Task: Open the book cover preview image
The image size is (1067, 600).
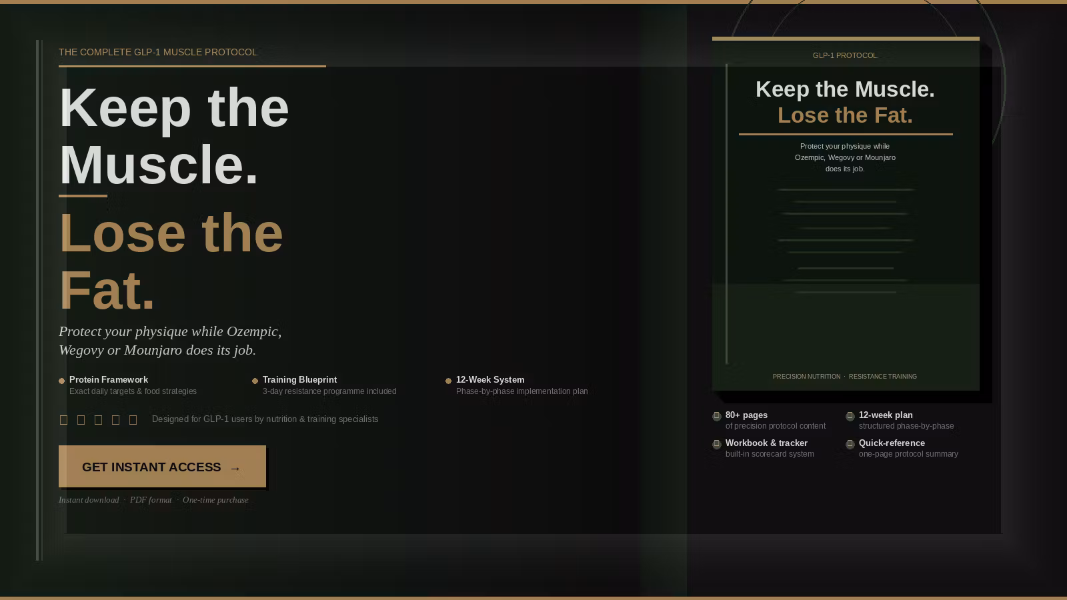Action: click(x=846, y=213)
